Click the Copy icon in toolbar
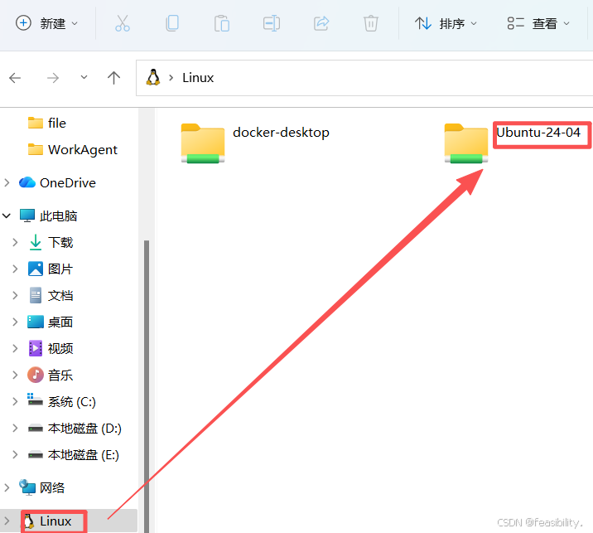This screenshot has height=533, width=593. point(172,23)
